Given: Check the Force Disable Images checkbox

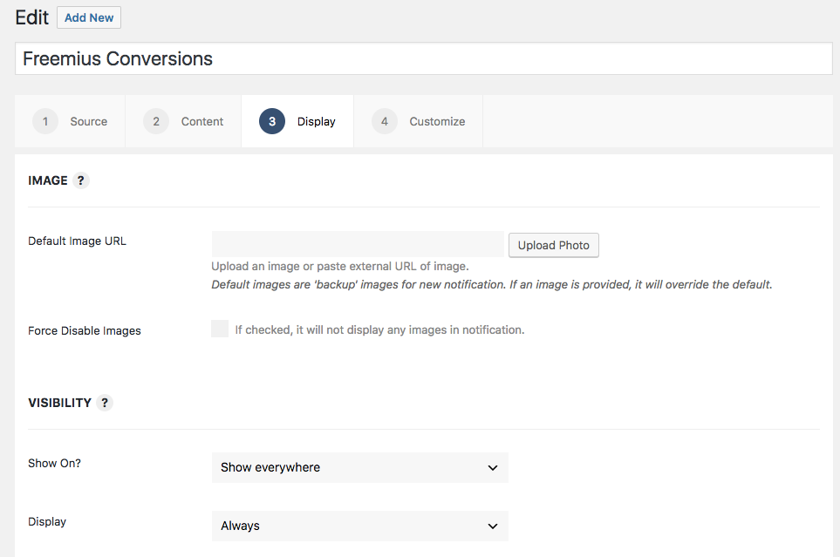Looking at the screenshot, I should click(x=220, y=329).
